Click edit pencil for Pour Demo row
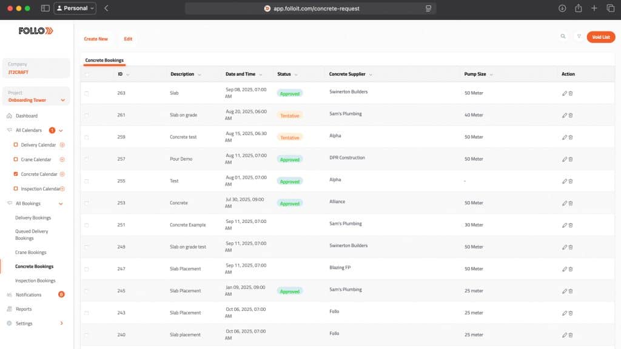The image size is (621, 349). (x=565, y=159)
